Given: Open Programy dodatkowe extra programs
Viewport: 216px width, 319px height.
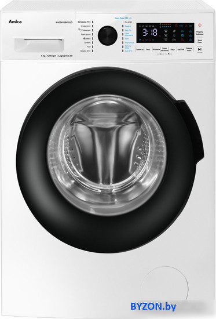Looking at the screenshot, I should pyautogui.click(x=200, y=33).
